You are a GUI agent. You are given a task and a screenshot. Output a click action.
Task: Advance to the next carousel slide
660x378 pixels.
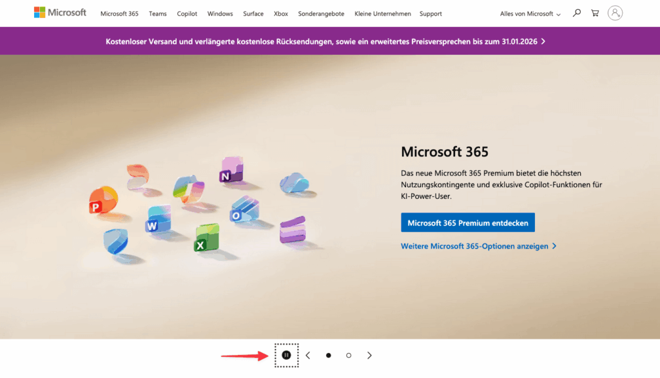click(369, 355)
